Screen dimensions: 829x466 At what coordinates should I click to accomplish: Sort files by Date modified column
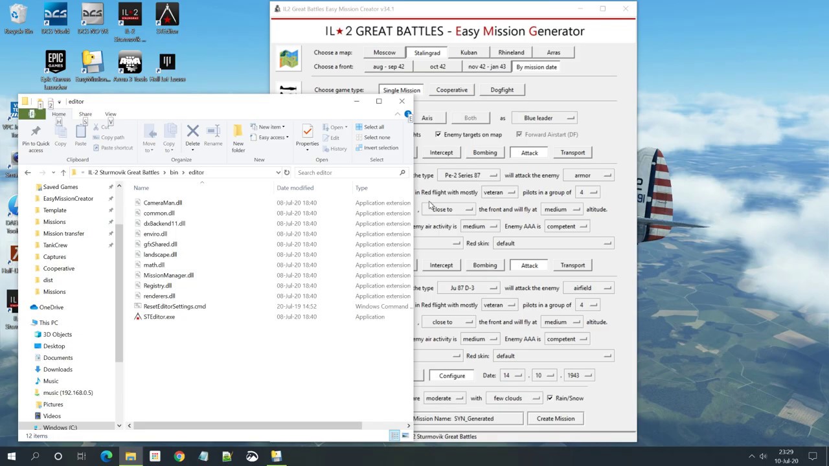(295, 188)
